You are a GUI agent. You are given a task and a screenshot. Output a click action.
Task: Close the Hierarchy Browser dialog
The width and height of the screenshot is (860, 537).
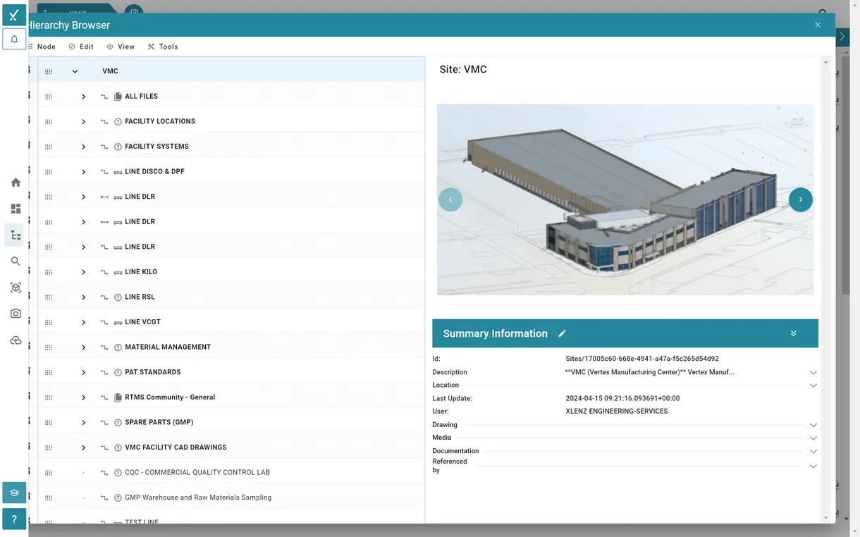point(818,25)
